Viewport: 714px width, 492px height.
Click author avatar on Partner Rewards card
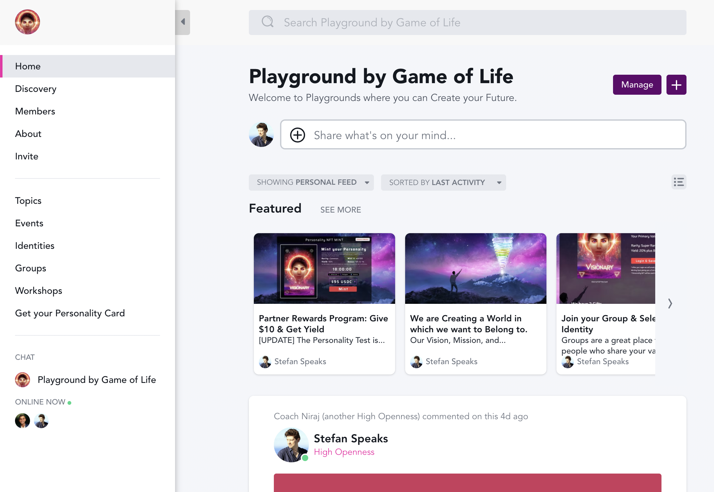265,362
